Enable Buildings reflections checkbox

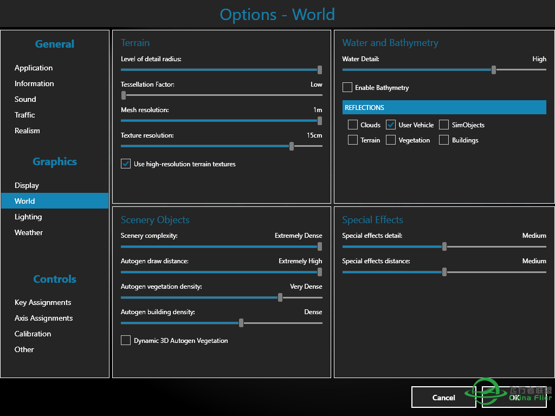click(444, 140)
